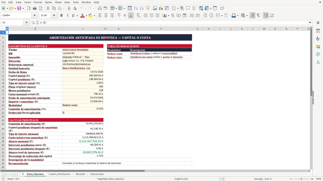Format cell as date
Image resolution: width=323 pixels, height=181 pixels.
click(184, 16)
